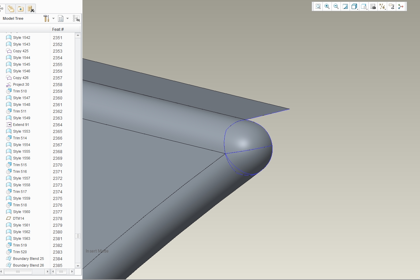This screenshot has width=420, height=280.
Task: Select Style 1542 in the model tree
Action: (x=21, y=38)
